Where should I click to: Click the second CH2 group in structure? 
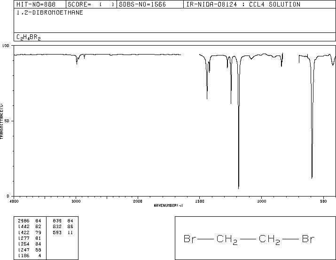pyautogui.click(x=269, y=240)
